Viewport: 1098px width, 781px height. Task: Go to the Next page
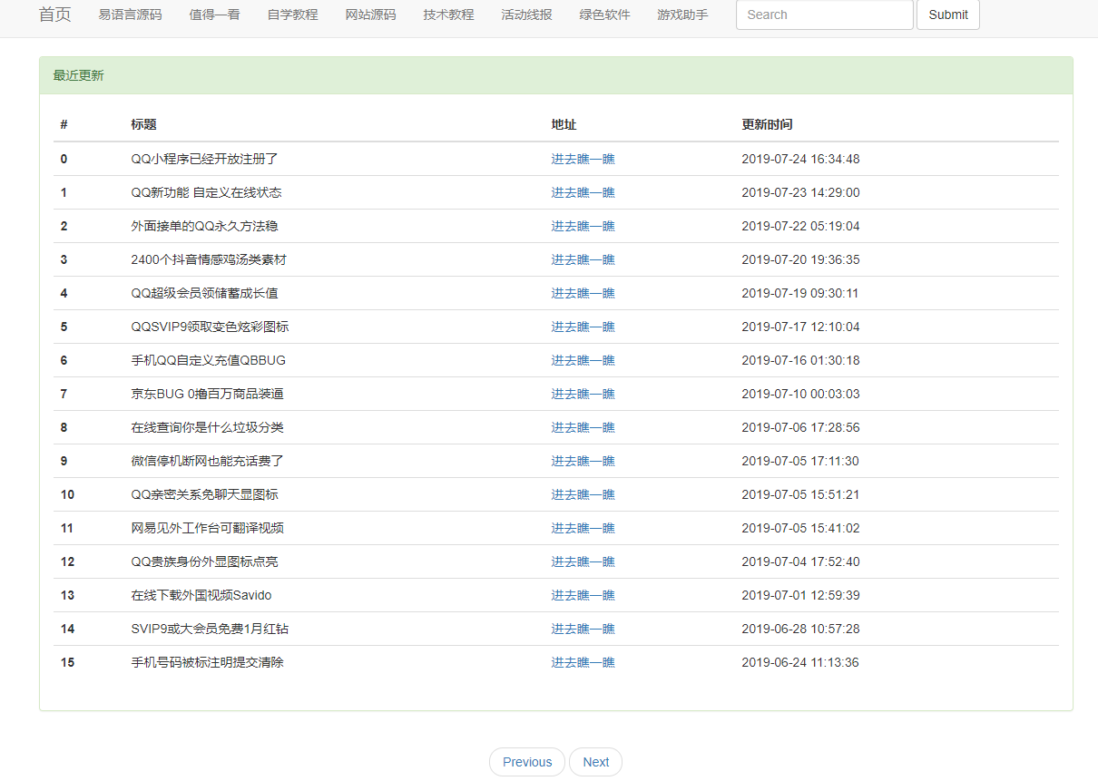tap(595, 761)
